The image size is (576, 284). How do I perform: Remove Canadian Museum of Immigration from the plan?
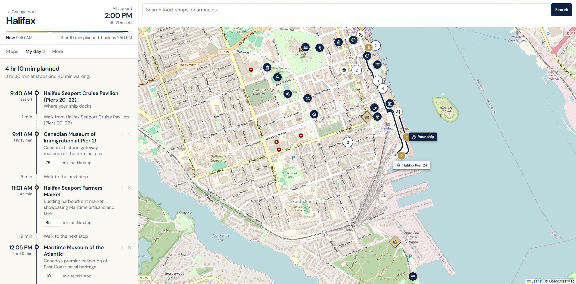129,134
